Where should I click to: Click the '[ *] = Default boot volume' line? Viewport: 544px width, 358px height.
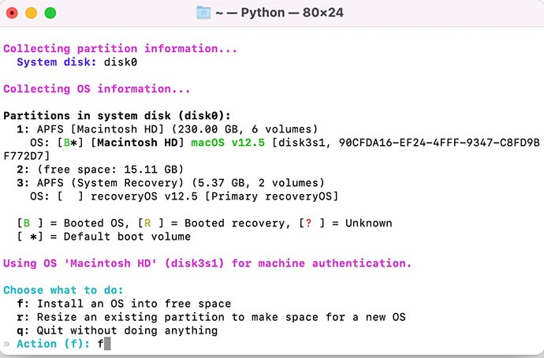click(x=104, y=237)
